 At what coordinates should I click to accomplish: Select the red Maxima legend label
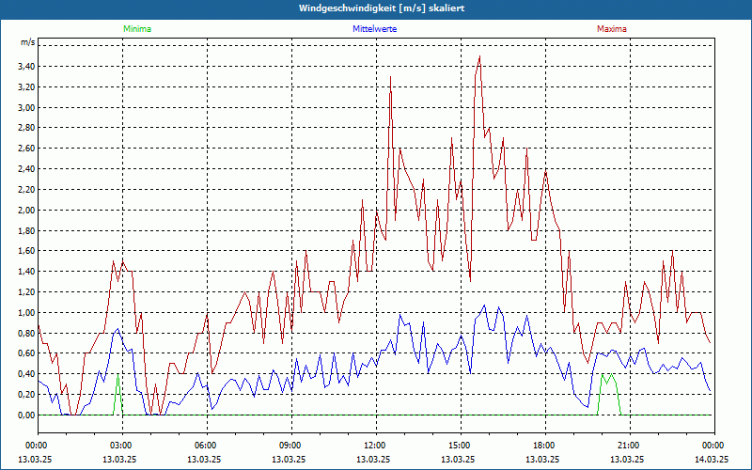tap(612, 29)
